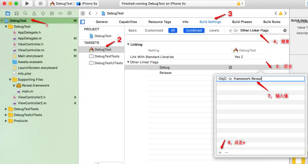
Task: Switch to the Build Phases tab
Action: 242,22
